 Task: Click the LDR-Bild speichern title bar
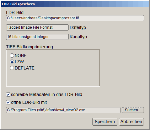pos(75,4)
